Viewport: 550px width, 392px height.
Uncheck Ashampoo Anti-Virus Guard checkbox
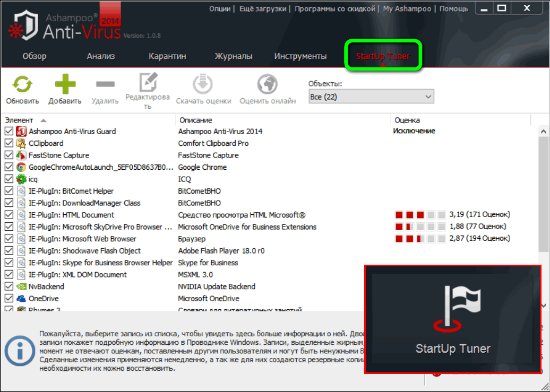click(9, 132)
